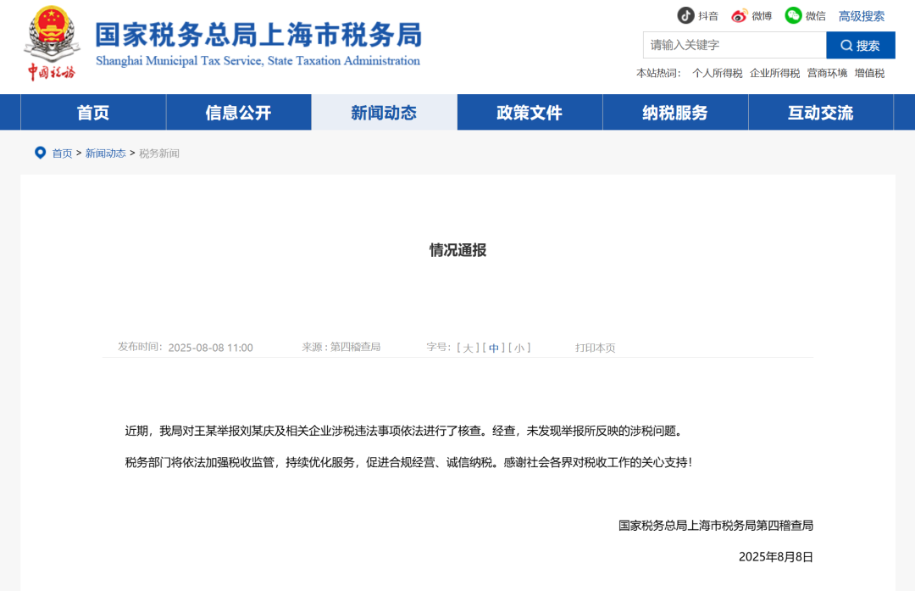Set font size to 小 (small)

point(519,348)
